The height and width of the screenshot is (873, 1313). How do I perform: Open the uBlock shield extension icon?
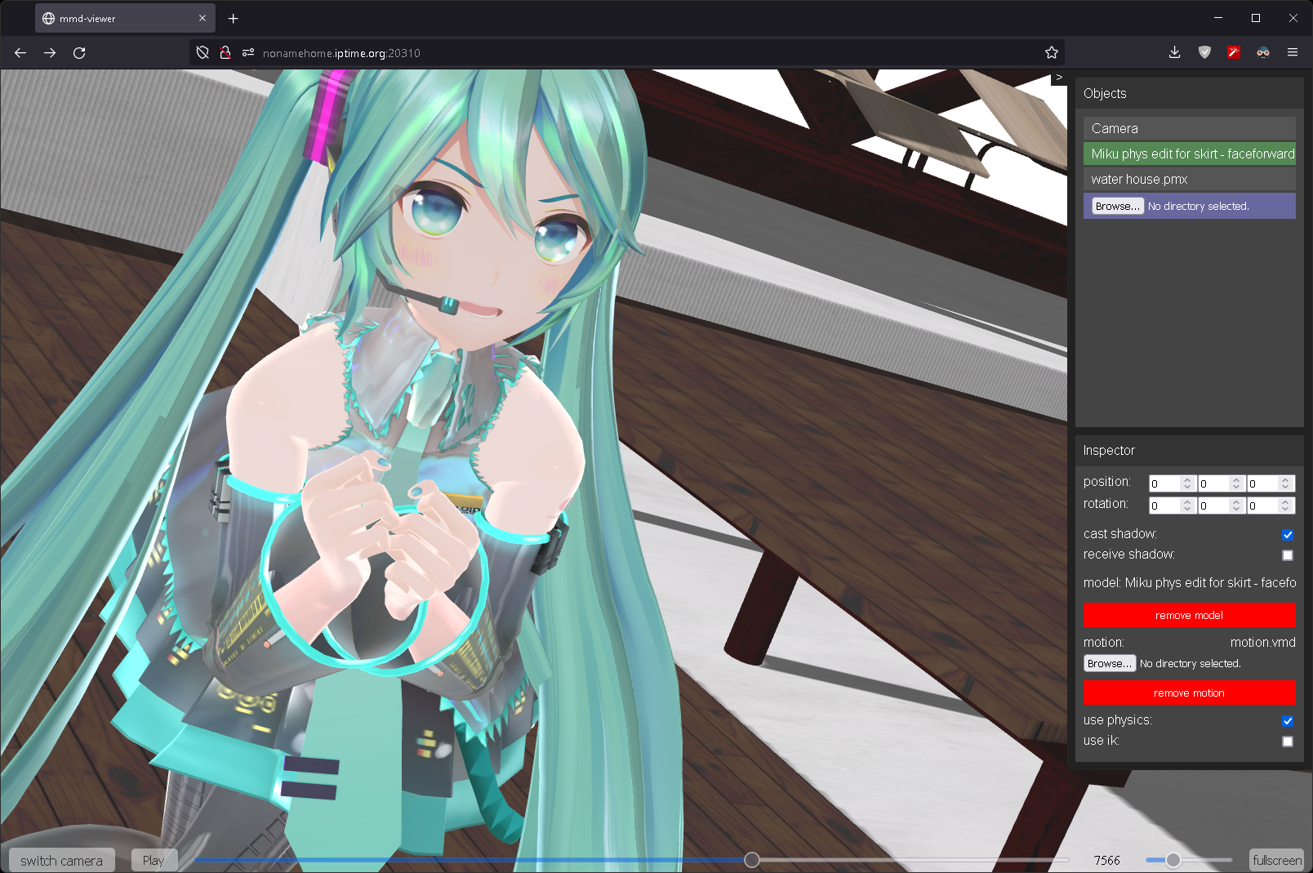1204,53
